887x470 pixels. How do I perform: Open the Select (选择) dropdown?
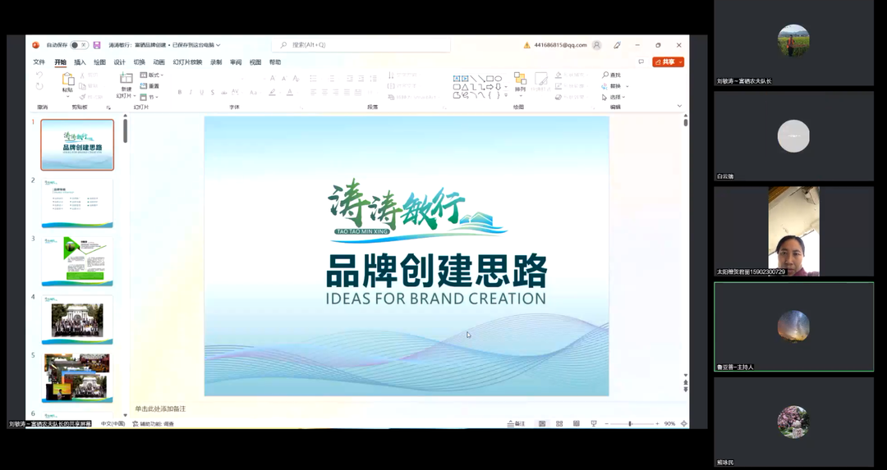pos(616,97)
